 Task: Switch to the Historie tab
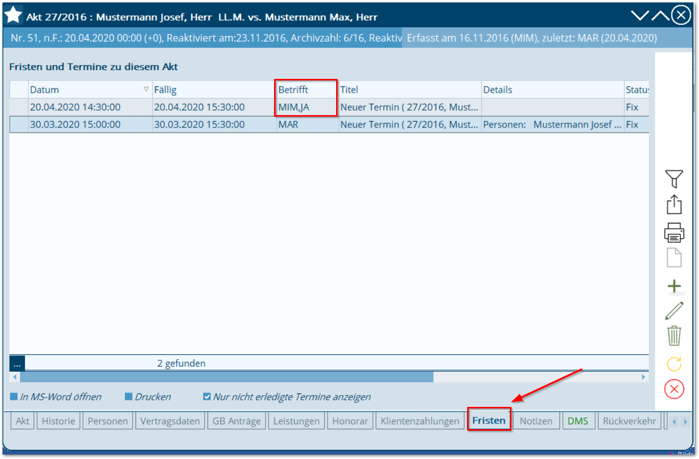(59, 421)
